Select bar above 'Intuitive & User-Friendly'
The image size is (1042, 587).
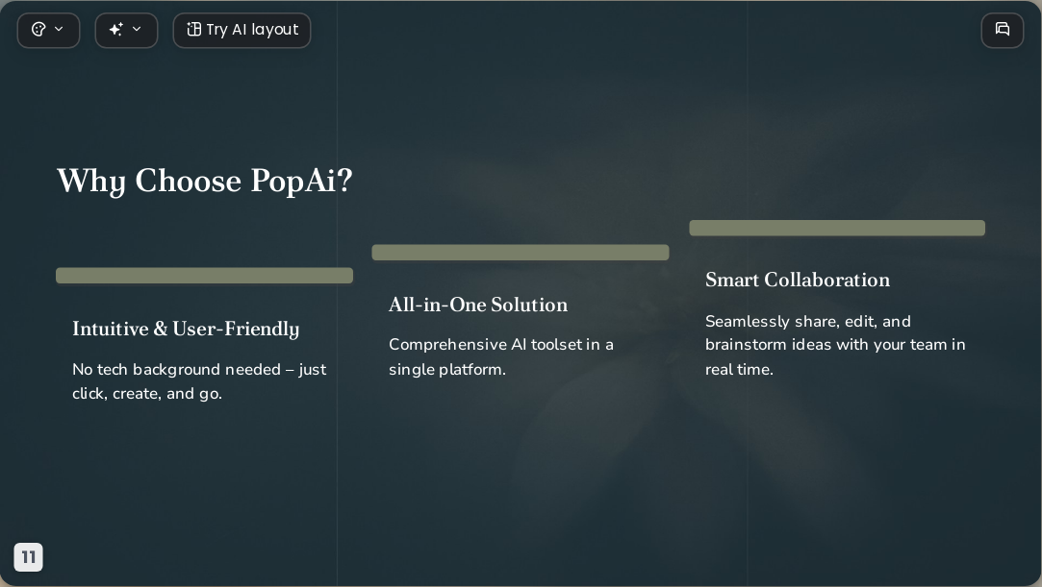point(205,276)
